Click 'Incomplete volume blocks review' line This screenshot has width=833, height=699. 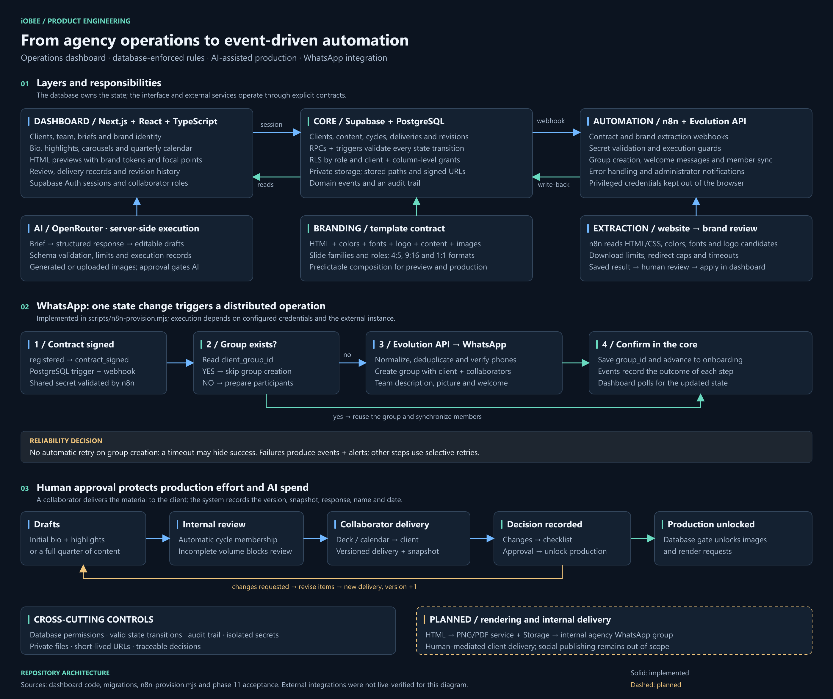235,551
